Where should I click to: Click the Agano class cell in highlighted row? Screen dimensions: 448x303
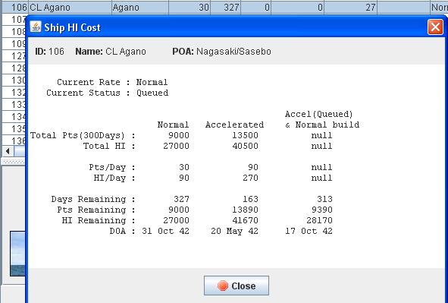[140, 7]
